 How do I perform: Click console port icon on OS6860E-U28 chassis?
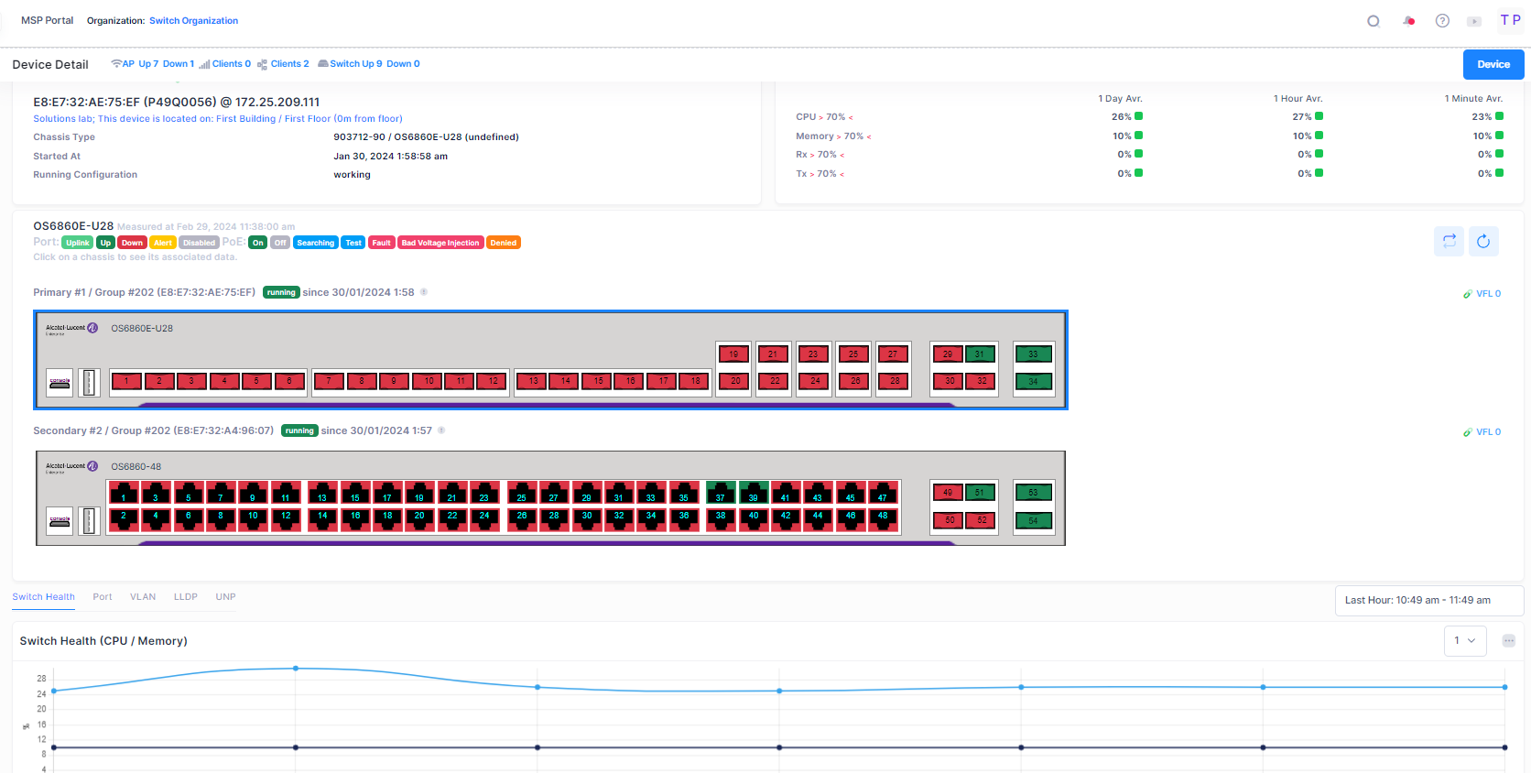(x=60, y=383)
